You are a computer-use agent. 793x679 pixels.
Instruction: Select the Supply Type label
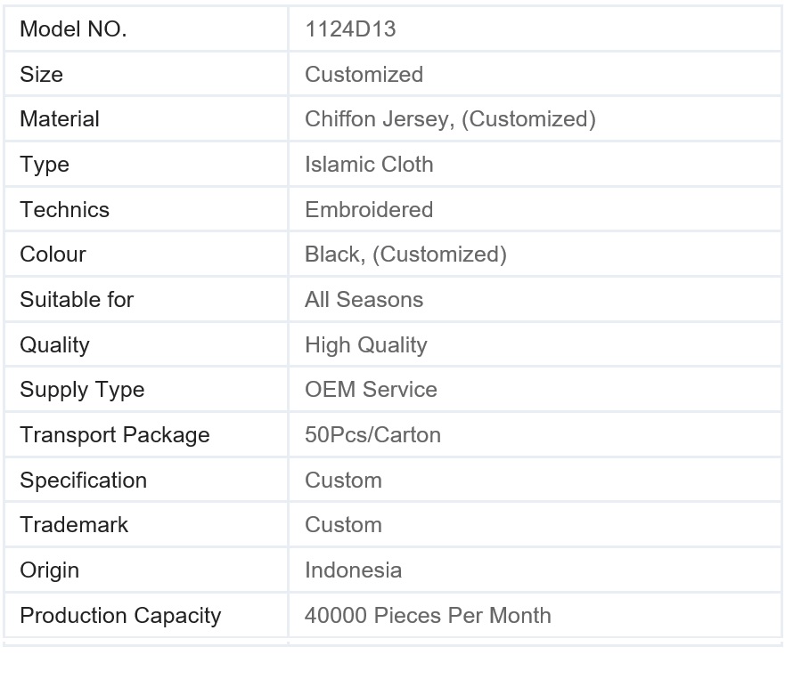click(83, 390)
